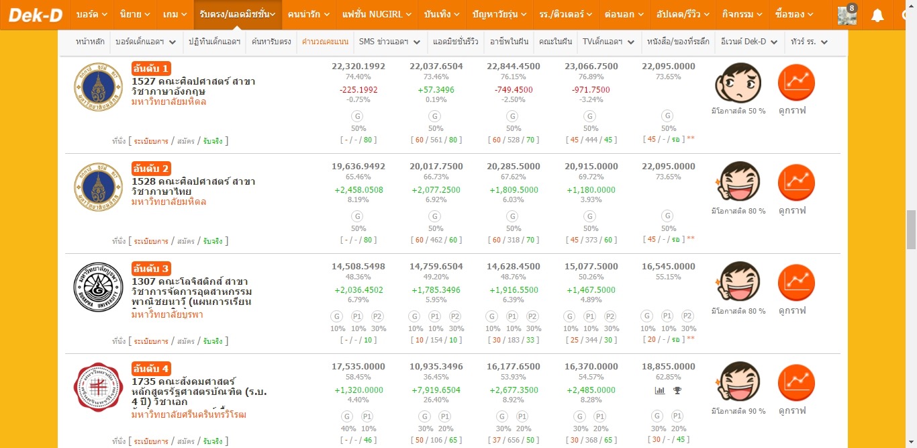Click the first P1 icon in rank 4 row
Viewport: 917px width, 448px height.
click(368, 416)
